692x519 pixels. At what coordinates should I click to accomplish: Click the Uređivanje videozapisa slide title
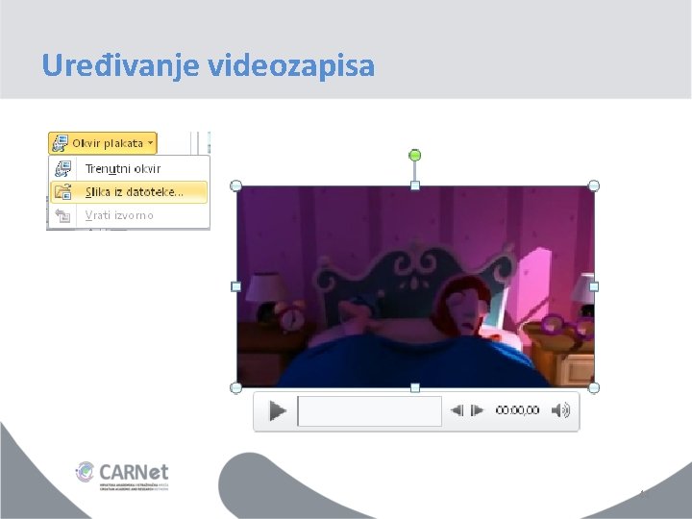click(209, 65)
